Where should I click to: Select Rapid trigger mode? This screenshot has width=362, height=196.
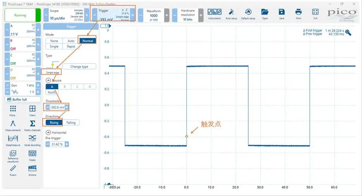click(x=71, y=46)
